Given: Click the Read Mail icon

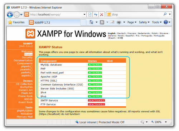Looking at the screenshot, I should pos(112,22).
